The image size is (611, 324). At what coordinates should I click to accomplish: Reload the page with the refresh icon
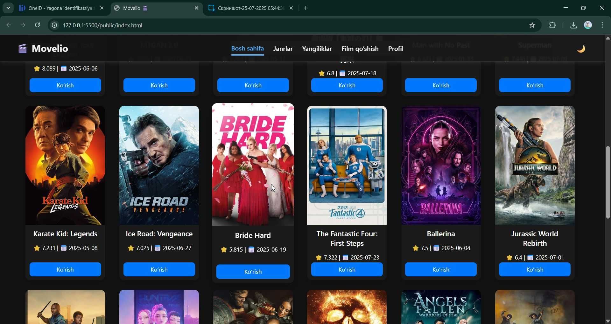pos(37,25)
